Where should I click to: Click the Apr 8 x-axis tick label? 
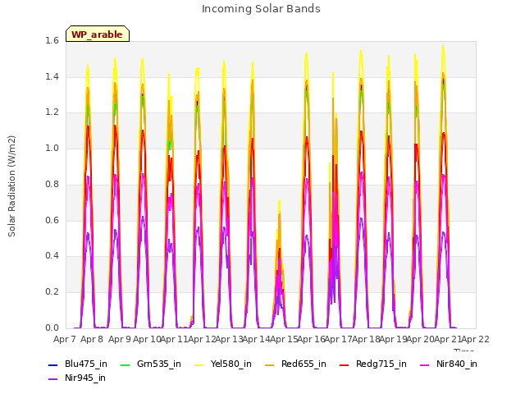[92, 339]
